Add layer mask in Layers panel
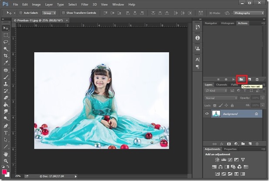The image size is (269, 181). 229,144
